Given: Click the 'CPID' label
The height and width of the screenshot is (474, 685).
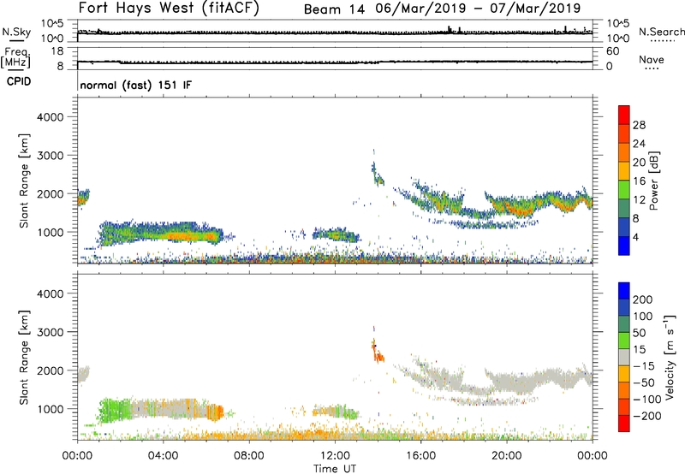Looking at the screenshot, I should click(x=19, y=81).
